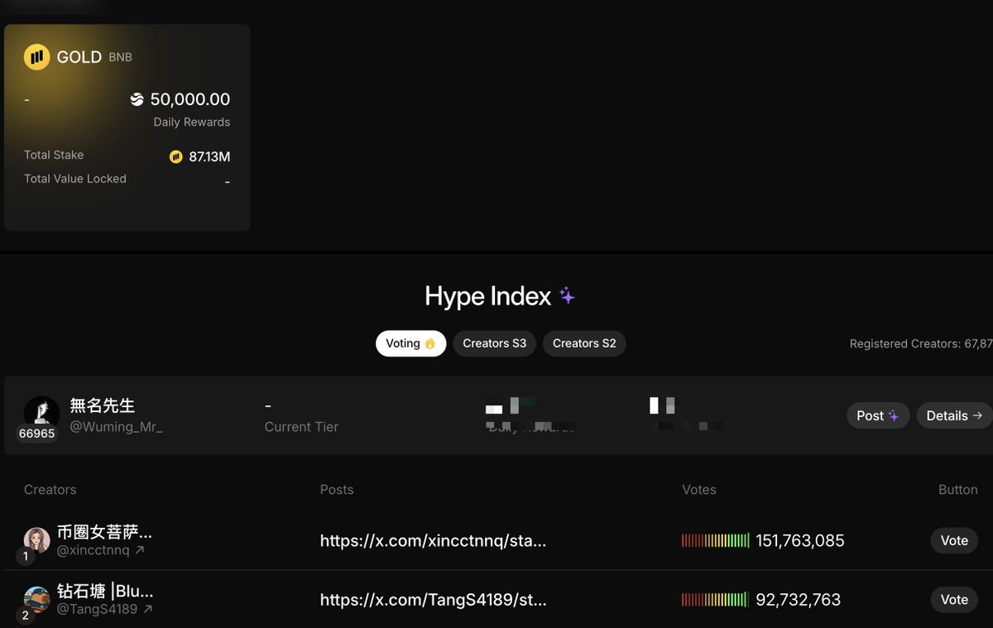This screenshot has width=993, height=628.
Task: Vote for the creator with 92,732,763 votes
Action: [954, 599]
